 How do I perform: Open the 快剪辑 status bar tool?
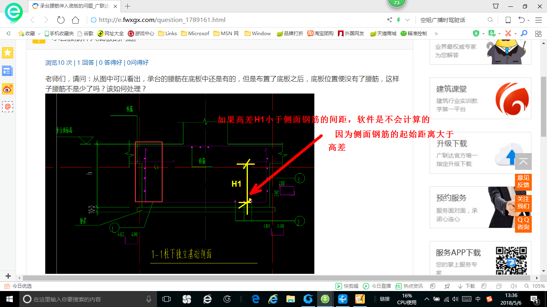[347, 286]
